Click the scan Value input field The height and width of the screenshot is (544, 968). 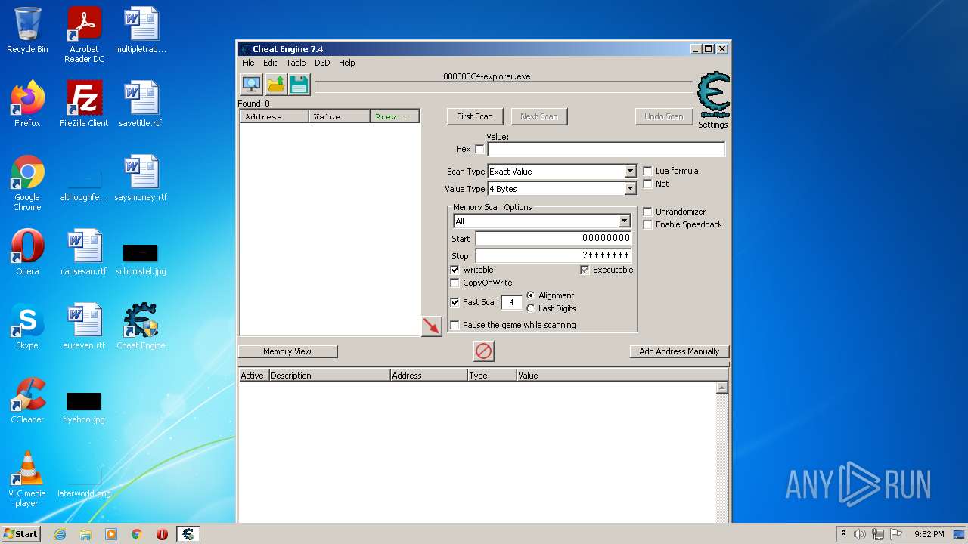[606, 150]
